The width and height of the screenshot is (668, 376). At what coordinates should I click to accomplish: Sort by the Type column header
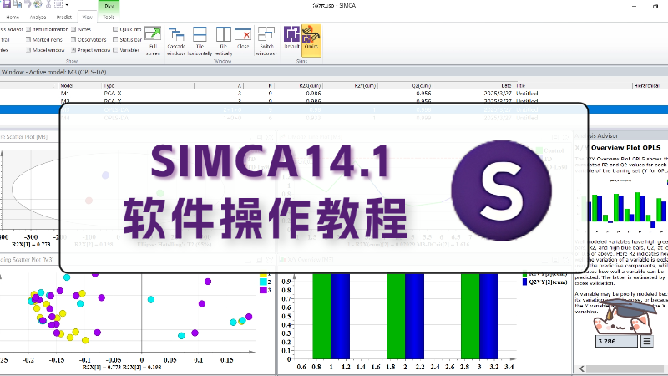109,86
